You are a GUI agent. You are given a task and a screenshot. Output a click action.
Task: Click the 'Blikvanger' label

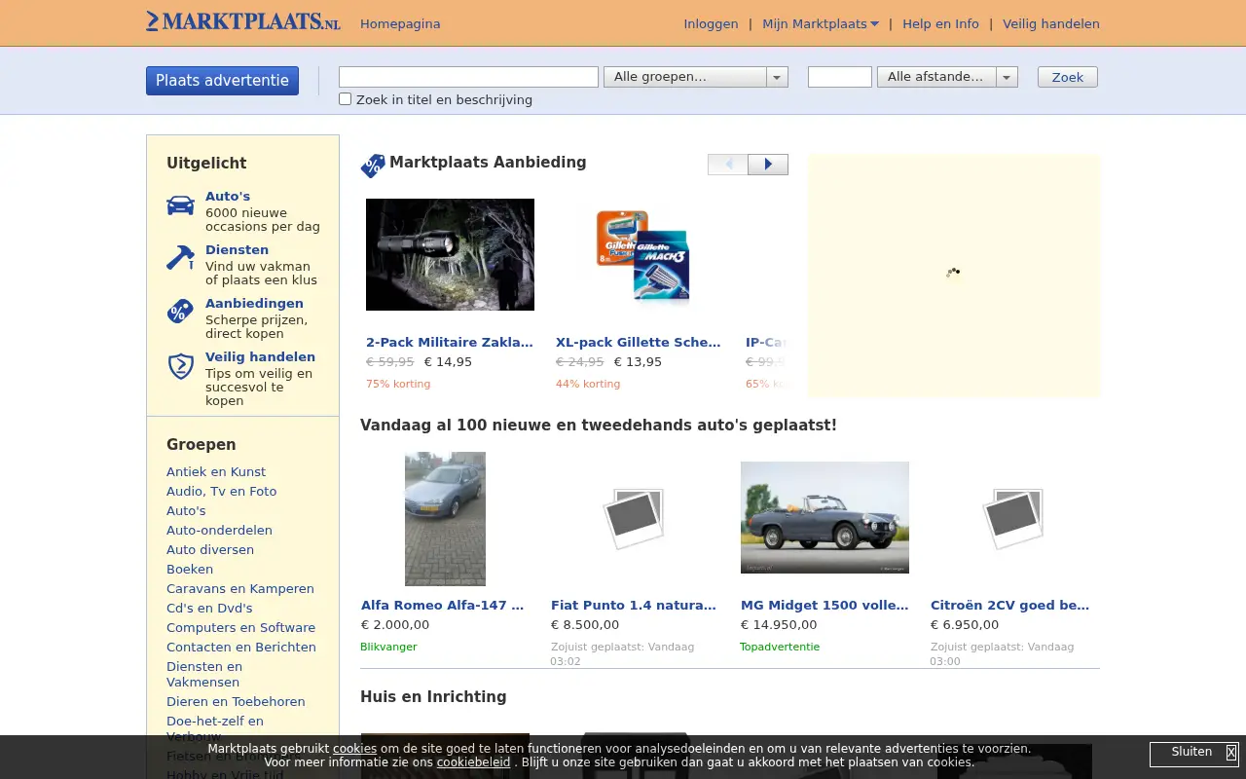(388, 647)
